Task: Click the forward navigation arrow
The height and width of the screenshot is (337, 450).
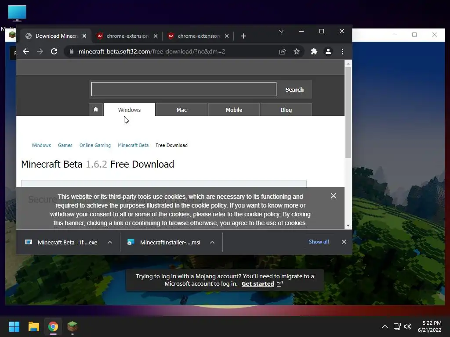Action: pyautogui.click(x=40, y=52)
